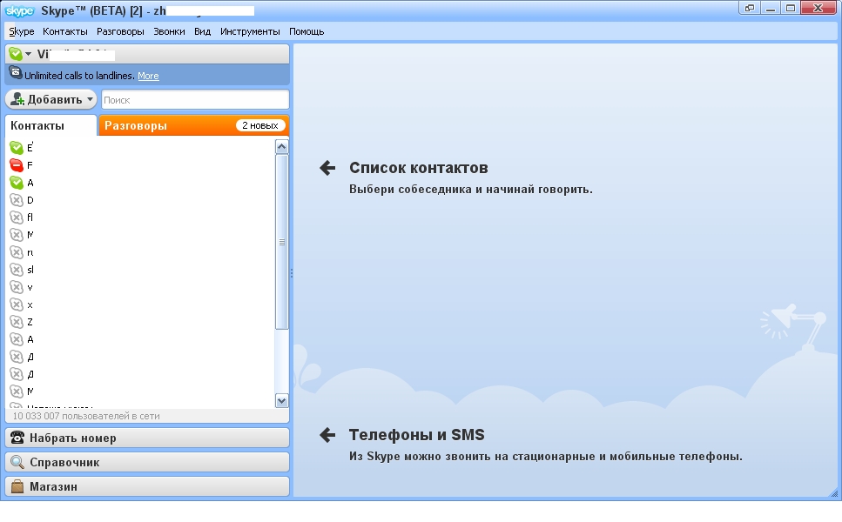The height and width of the screenshot is (522, 842).
Task: Open the Контакты menu in the menu bar
Action: (65, 31)
